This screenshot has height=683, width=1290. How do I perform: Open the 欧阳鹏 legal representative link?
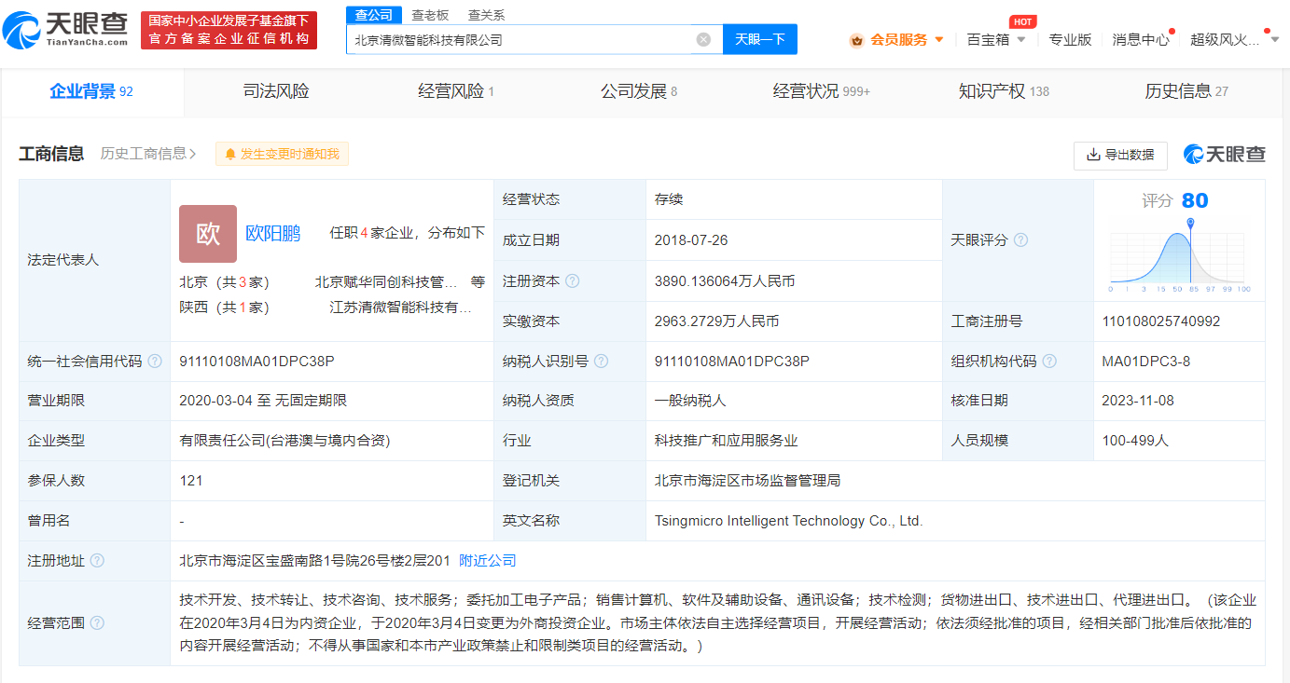click(x=272, y=233)
